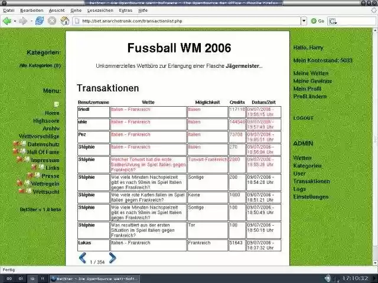Viewport: 378px width, 283px height.
Task: Click the edit icon beside Impressum
Action: coord(27,159)
